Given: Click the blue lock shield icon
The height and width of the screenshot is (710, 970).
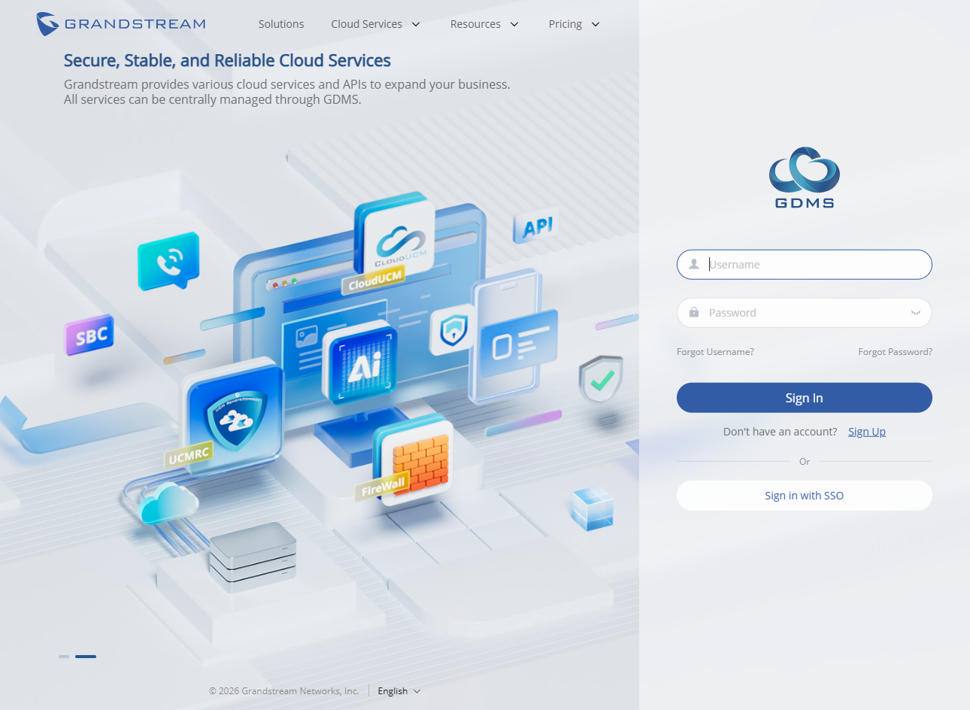Looking at the screenshot, I should click(453, 329).
